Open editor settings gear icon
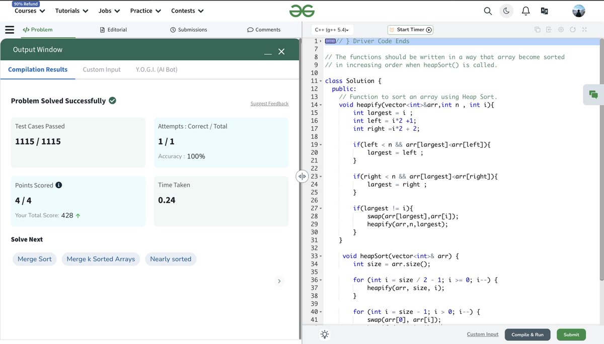 (x=561, y=30)
